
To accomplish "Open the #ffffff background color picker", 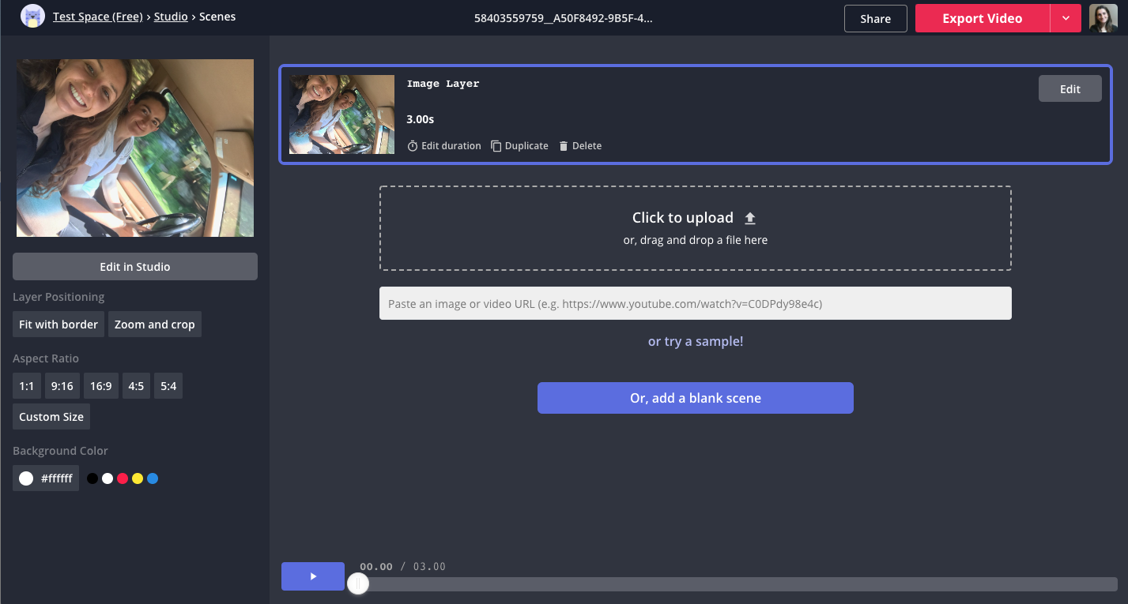I will click(x=46, y=478).
